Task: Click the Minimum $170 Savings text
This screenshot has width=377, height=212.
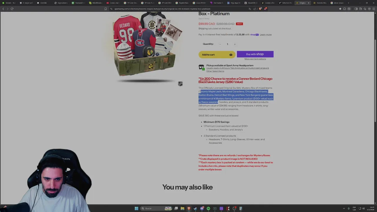Action: pos(216,122)
